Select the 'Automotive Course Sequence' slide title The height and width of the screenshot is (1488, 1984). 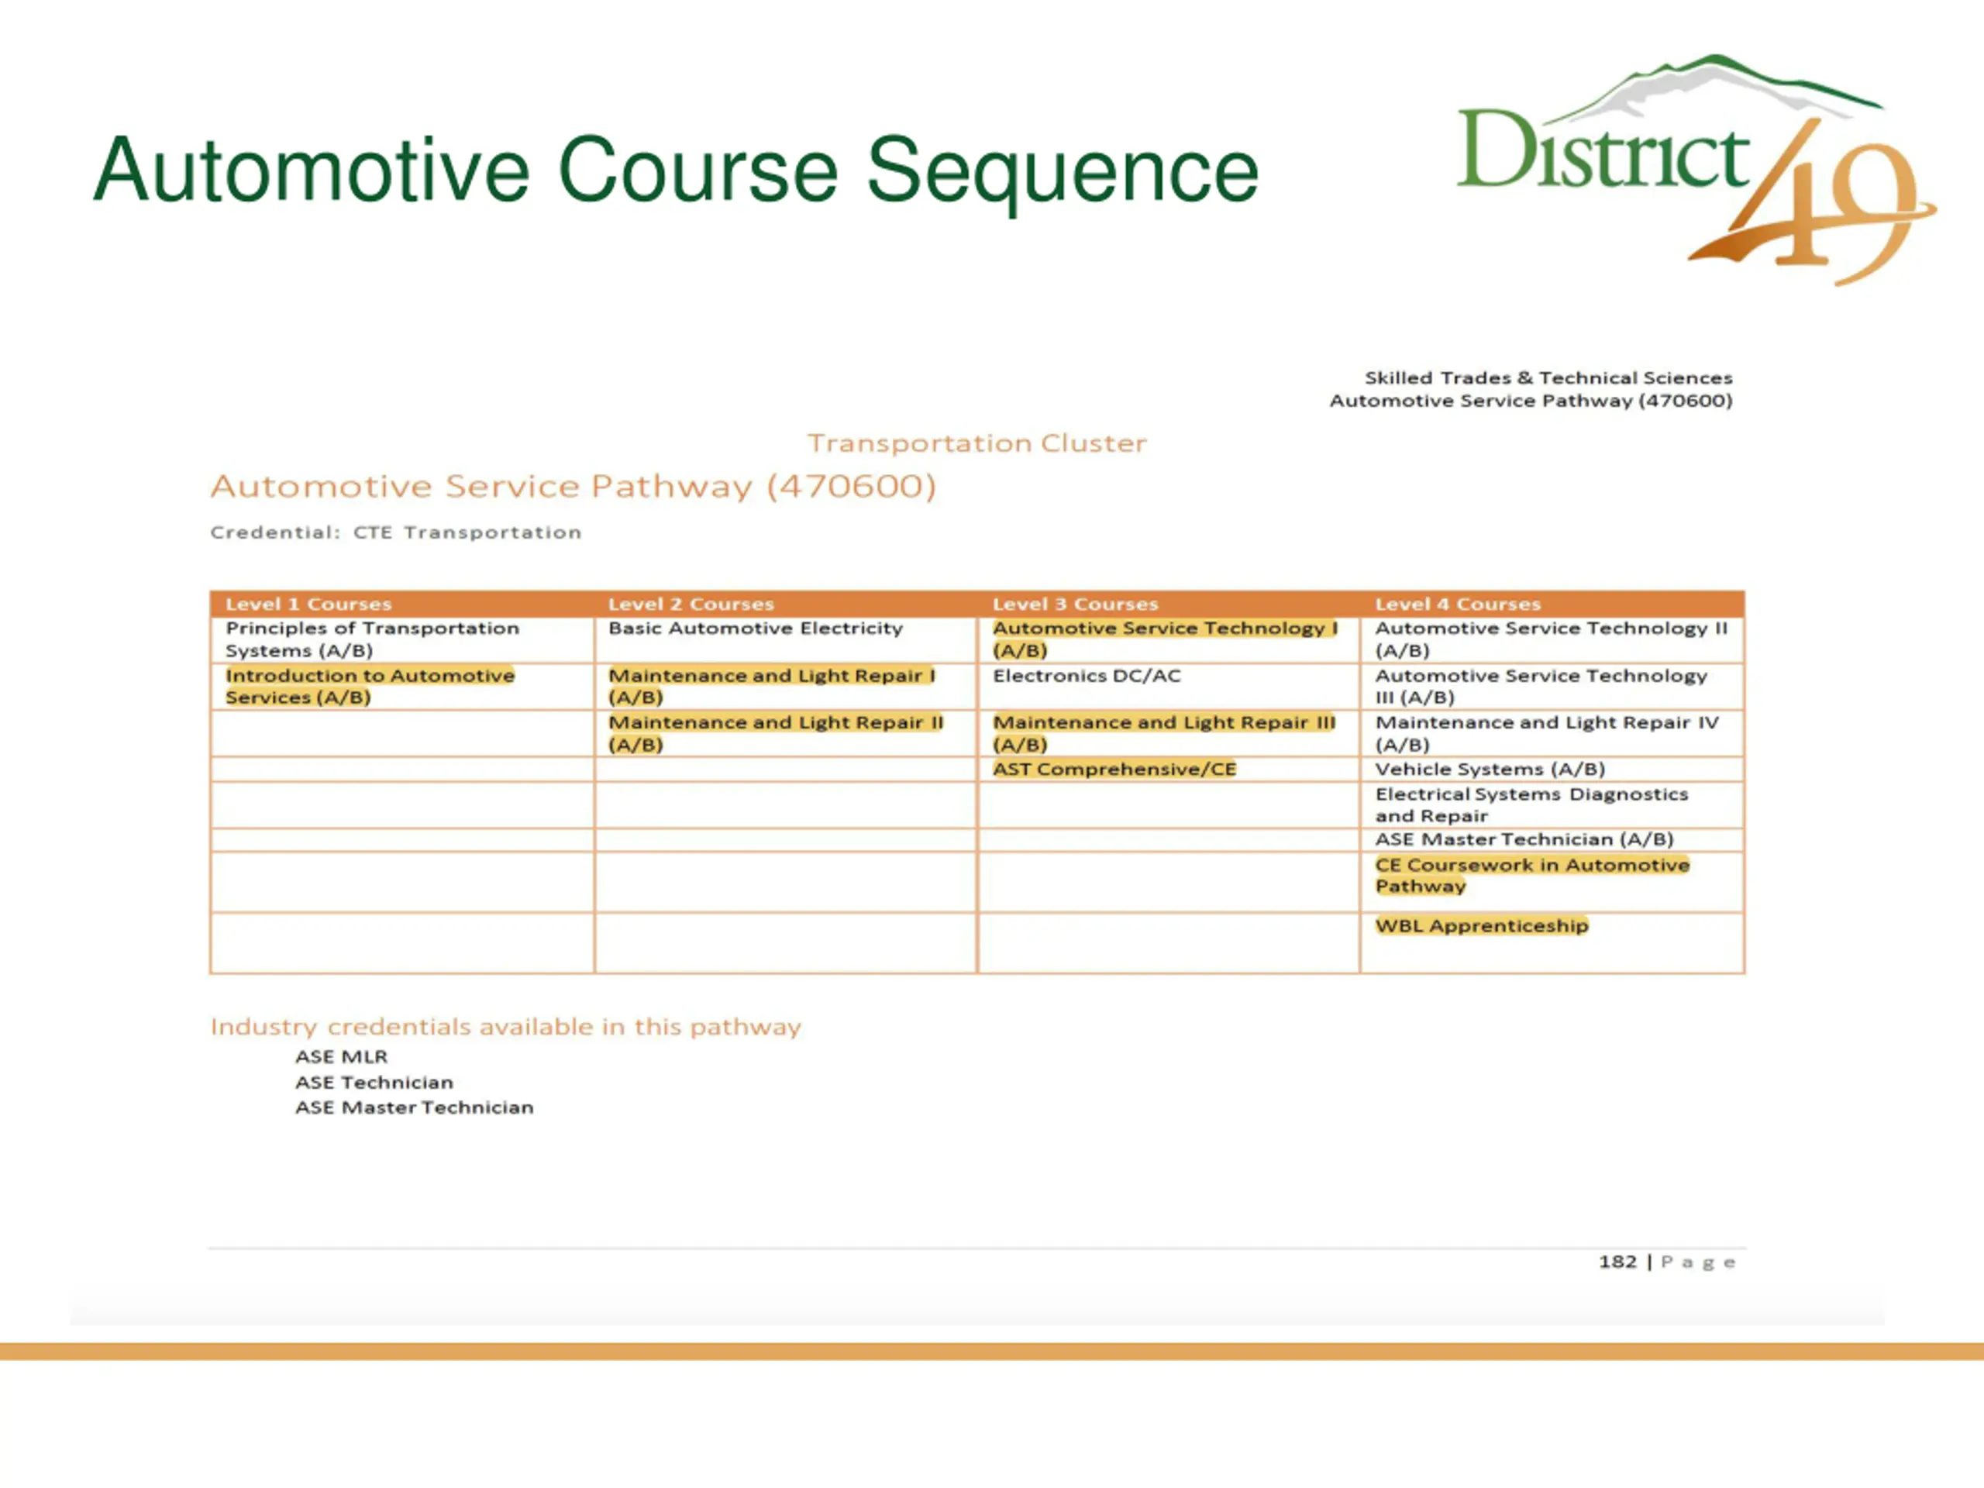pos(675,170)
